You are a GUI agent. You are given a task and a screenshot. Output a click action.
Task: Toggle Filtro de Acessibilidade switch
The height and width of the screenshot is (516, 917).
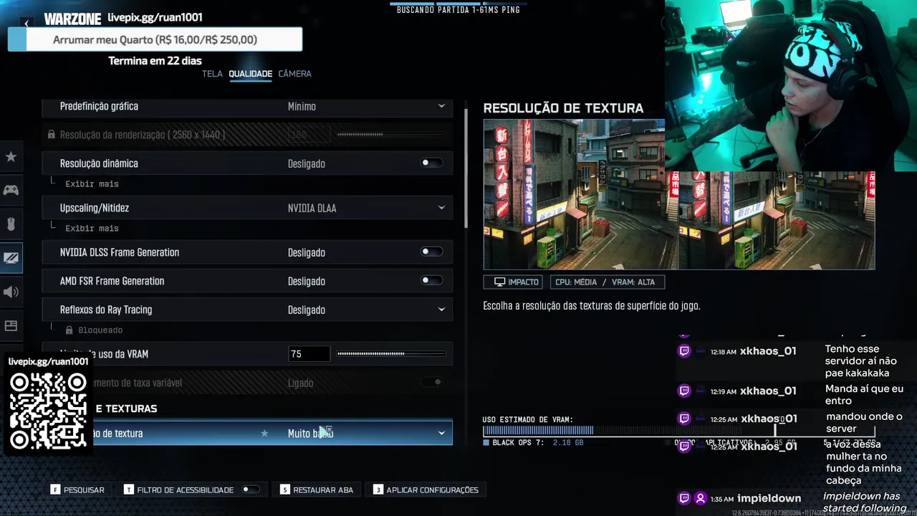[250, 489]
